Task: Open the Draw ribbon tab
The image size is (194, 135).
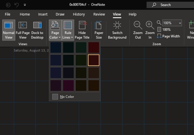Action: (x=60, y=14)
